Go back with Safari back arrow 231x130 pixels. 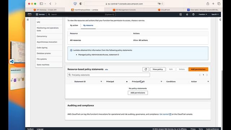[x=51, y=4]
